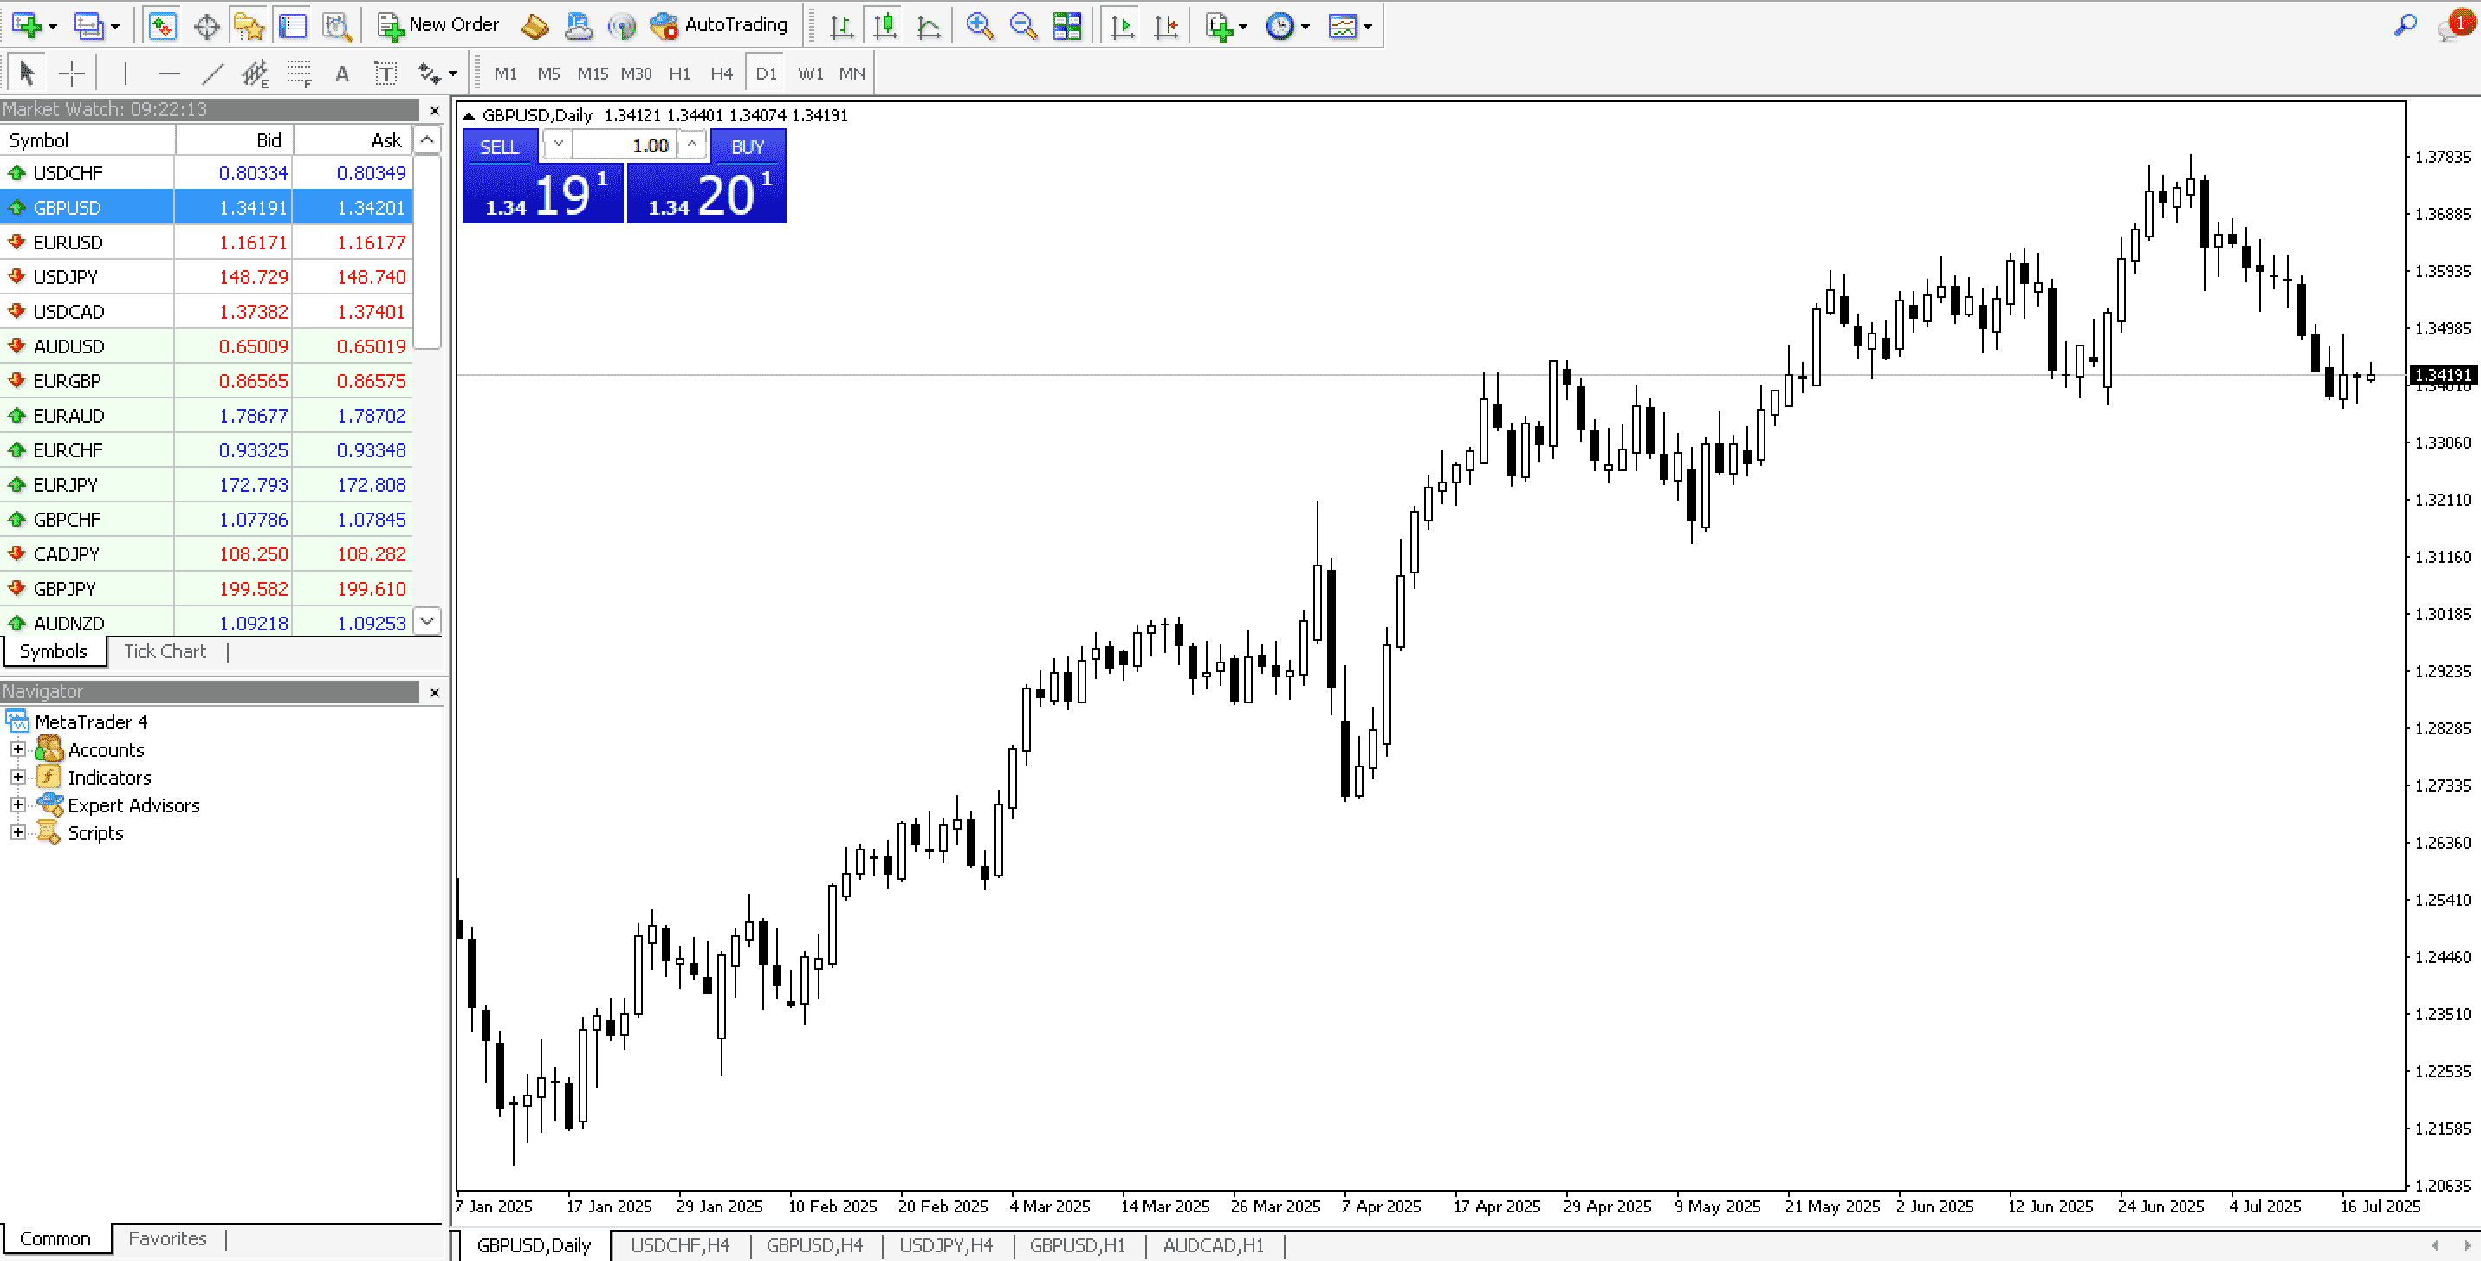Place an order with the New Order button
The image size is (2481, 1261).
[x=438, y=25]
